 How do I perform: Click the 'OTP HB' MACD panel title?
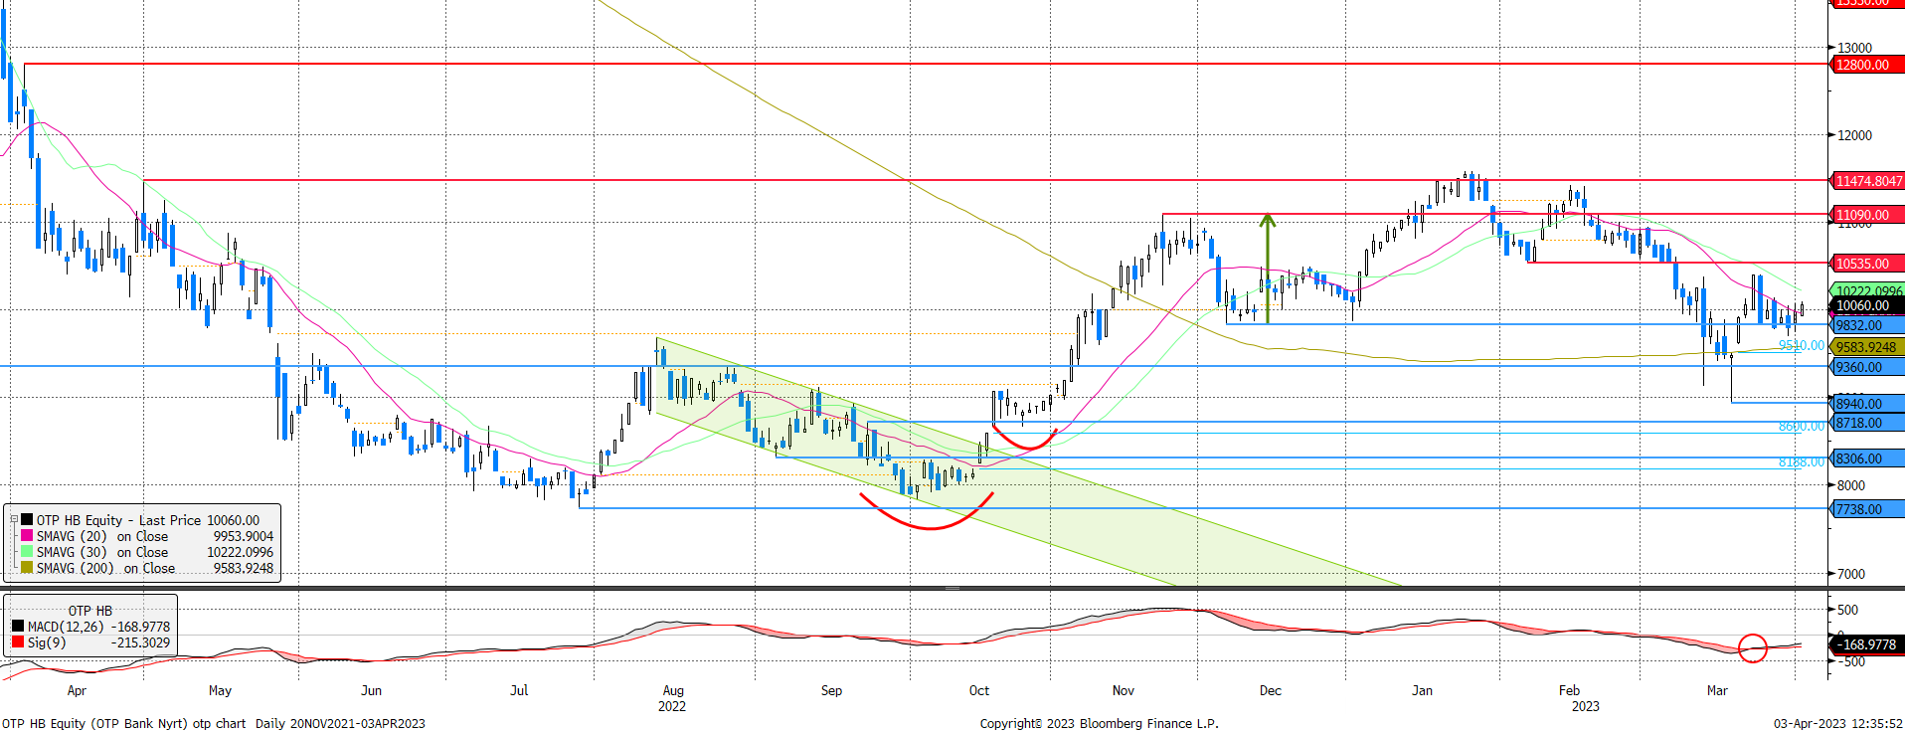[90, 611]
